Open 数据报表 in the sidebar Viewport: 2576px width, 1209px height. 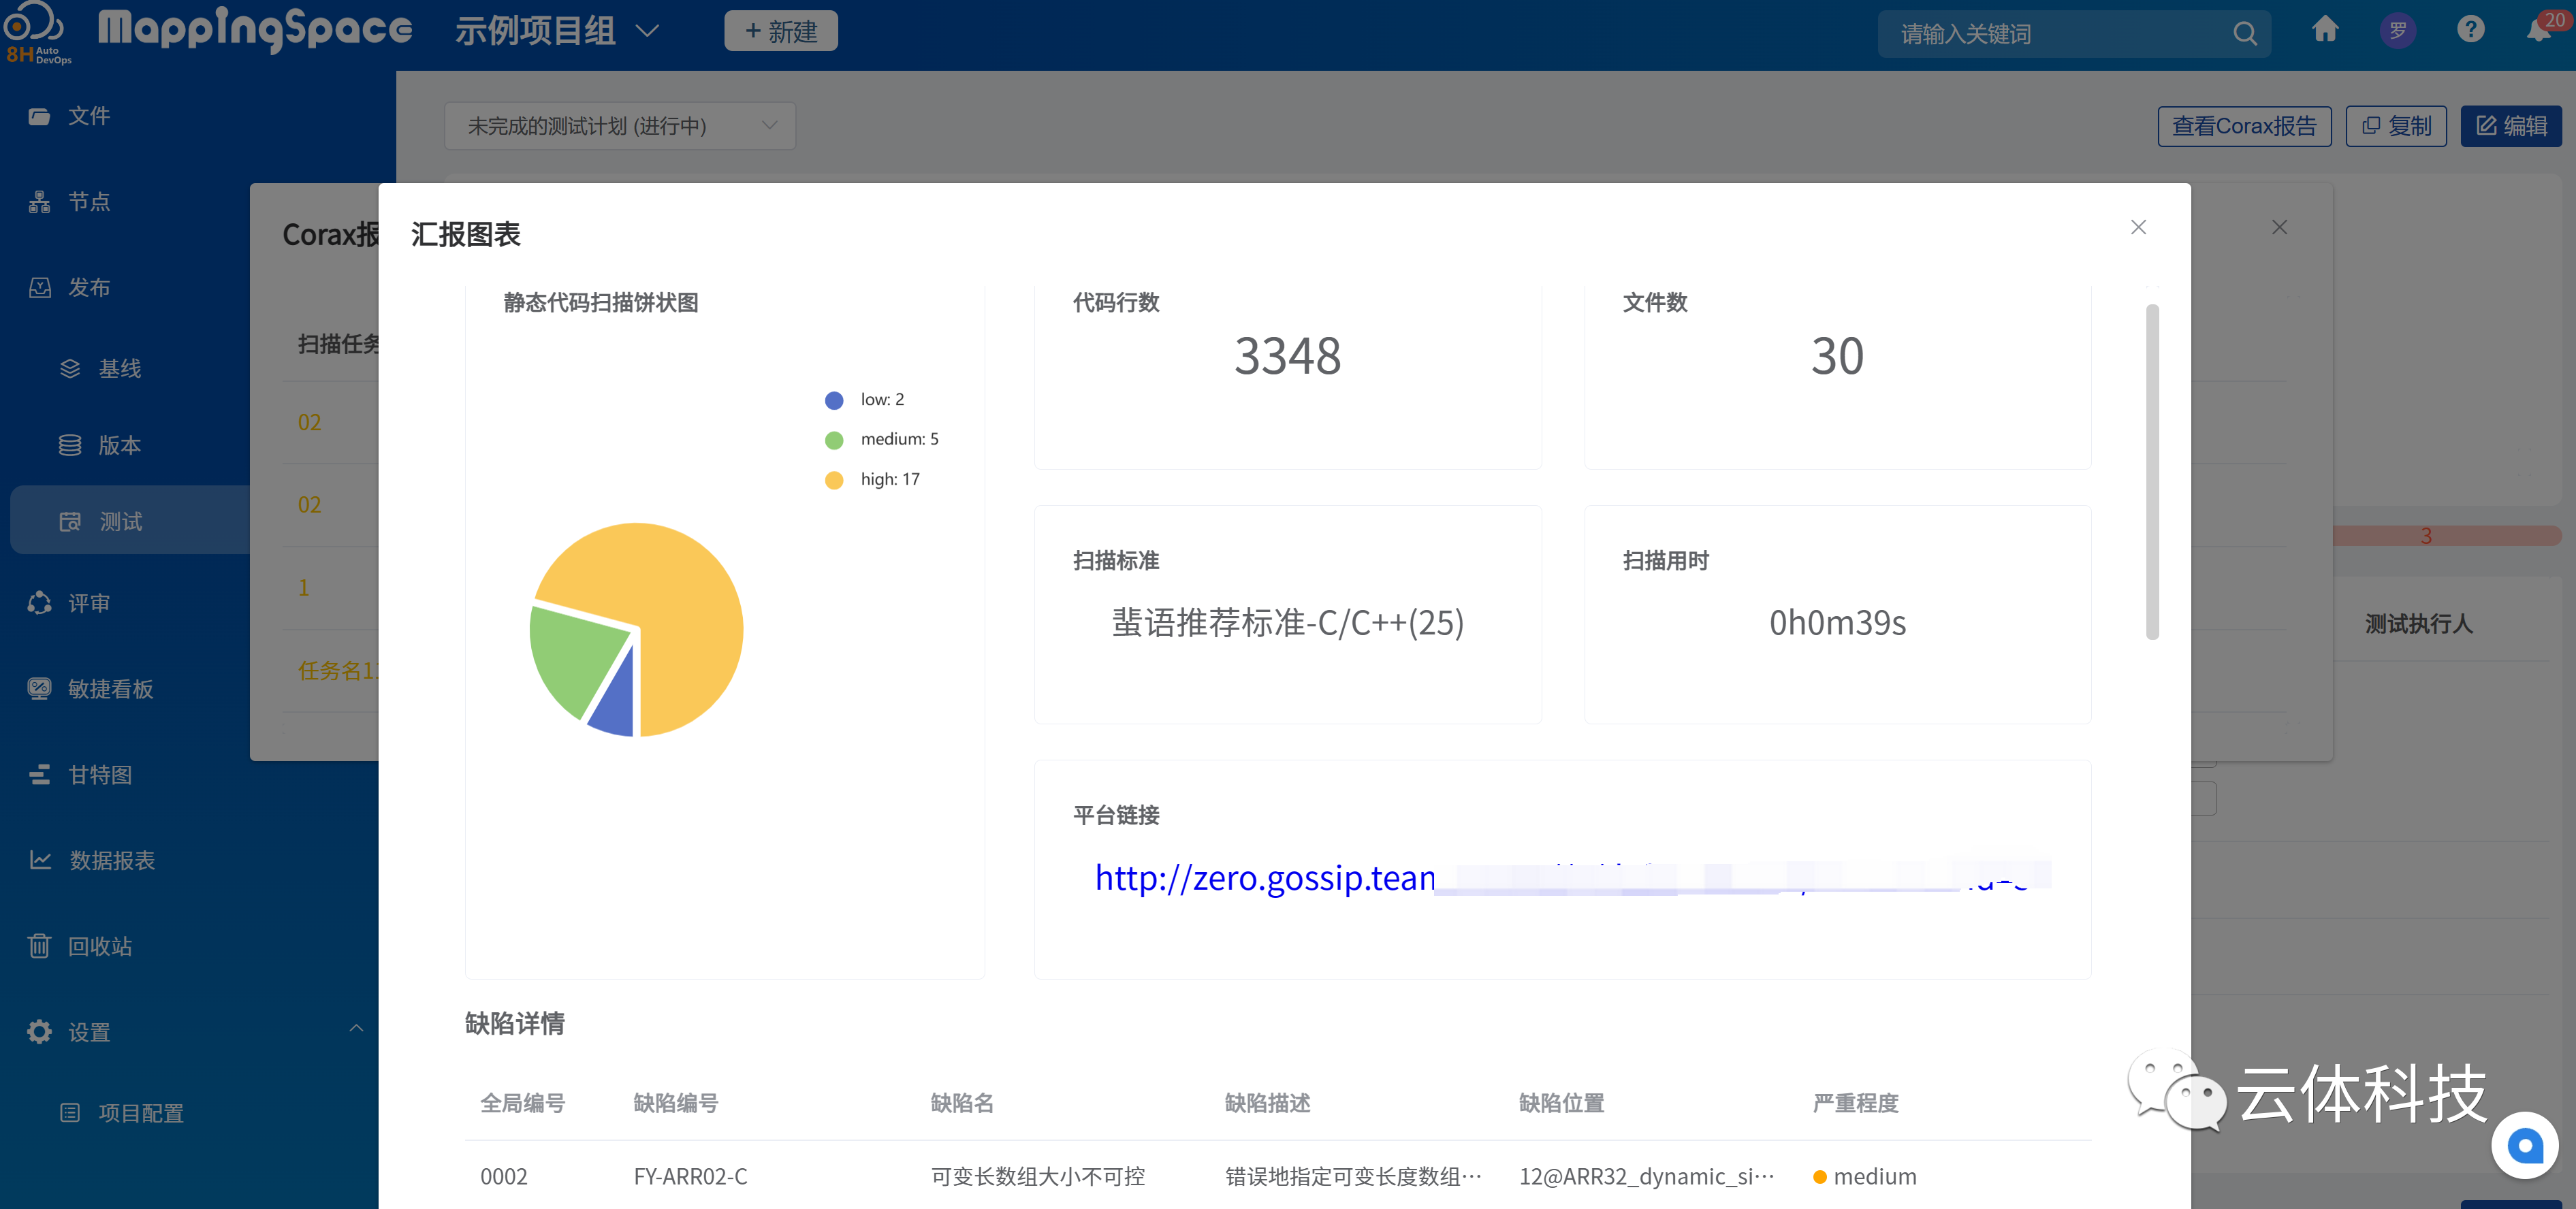click(x=111, y=861)
